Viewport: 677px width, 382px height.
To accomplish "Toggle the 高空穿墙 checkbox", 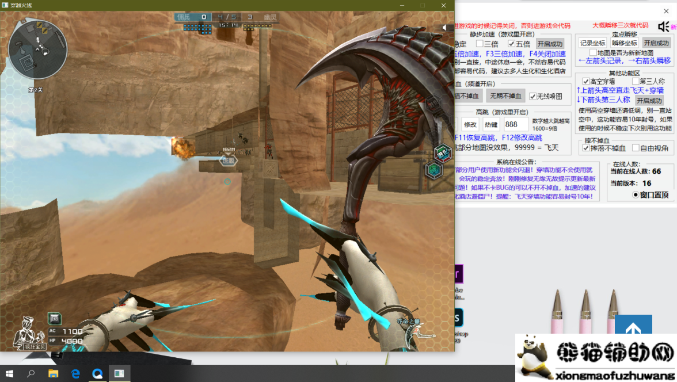I will pyautogui.click(x=586, y=82).
